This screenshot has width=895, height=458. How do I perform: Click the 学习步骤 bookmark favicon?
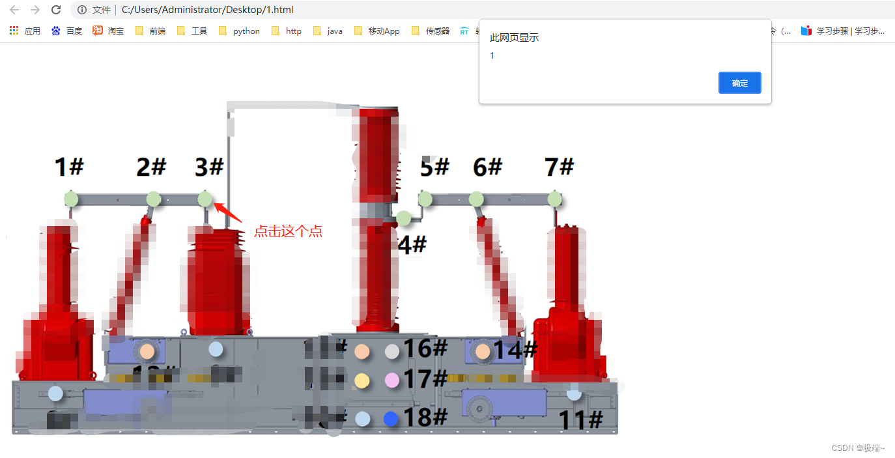pyautogui.click(x=805, y=30)
